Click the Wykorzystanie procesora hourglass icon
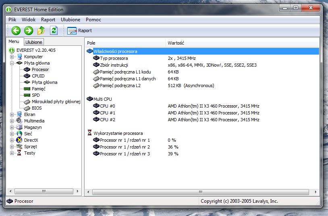The width and height of the screenshot is (328, 216). point(90,133)
